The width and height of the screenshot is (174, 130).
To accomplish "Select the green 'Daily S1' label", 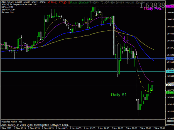I will pos(119,95).
